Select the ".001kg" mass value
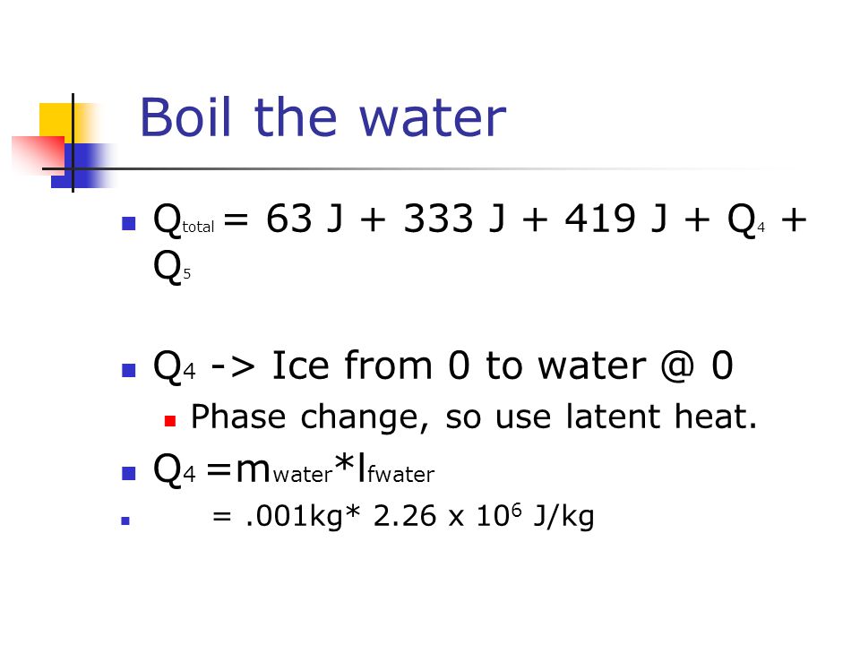Screen dimensions: 860x645 (x=294, y=517)
